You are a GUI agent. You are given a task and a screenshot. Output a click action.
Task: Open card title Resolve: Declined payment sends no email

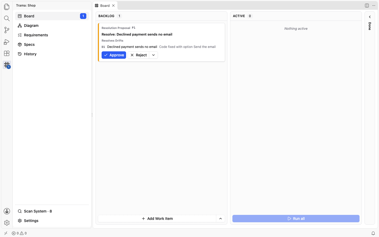tap(137, 34)
